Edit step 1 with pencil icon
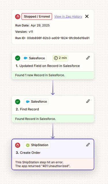 click(x=88, y=58)
